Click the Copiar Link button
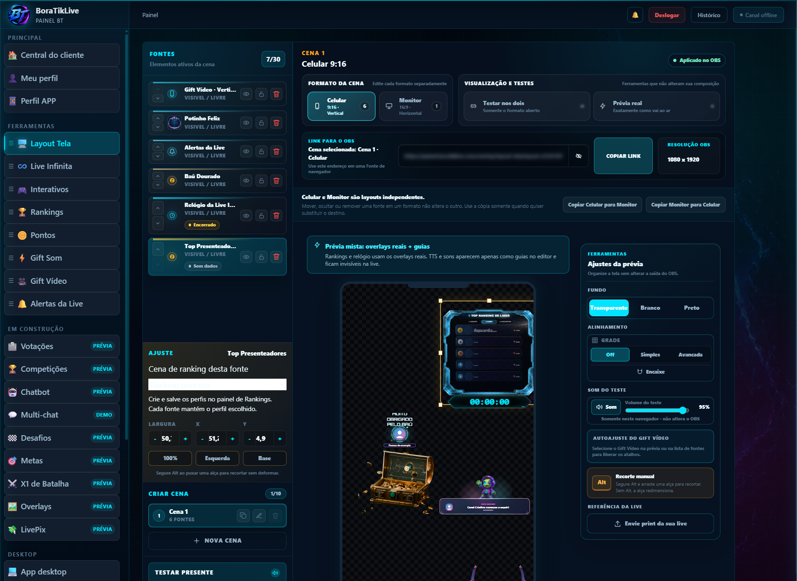797x581 pixels. [623, 156]
